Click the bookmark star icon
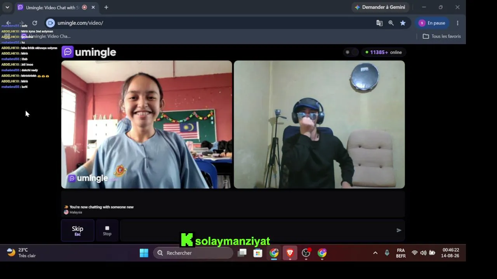The width and height of the screenshot is (497, 279). 403,23
